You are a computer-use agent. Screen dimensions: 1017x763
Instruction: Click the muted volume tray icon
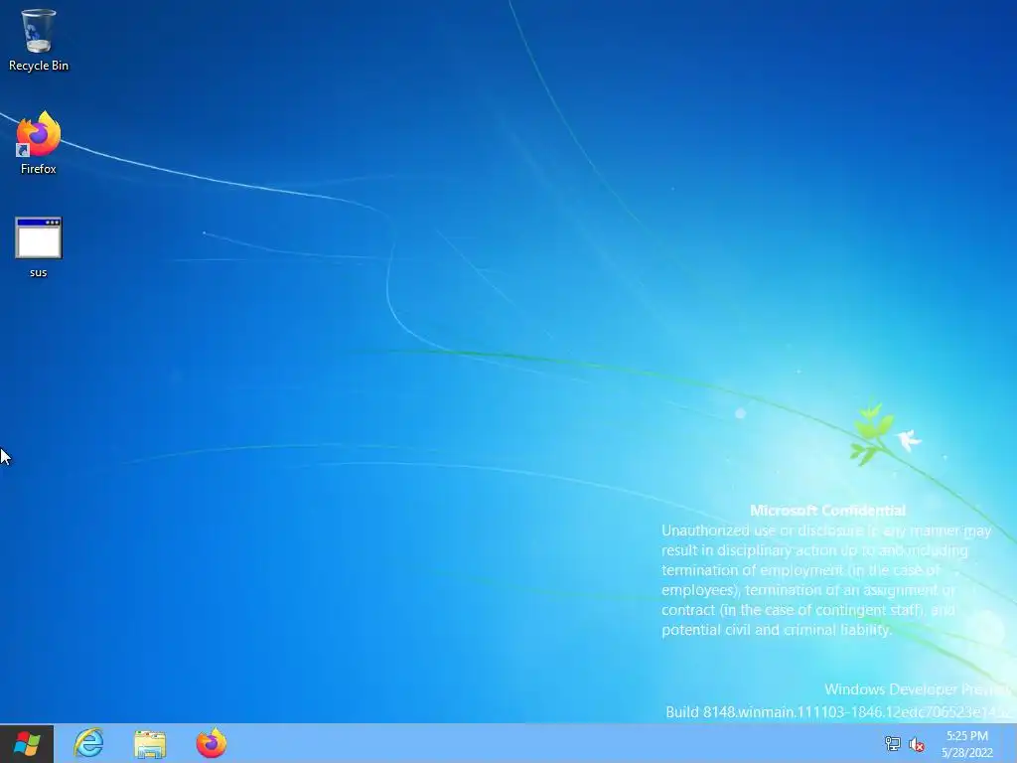pyautogui.click(x=917, y=744)
